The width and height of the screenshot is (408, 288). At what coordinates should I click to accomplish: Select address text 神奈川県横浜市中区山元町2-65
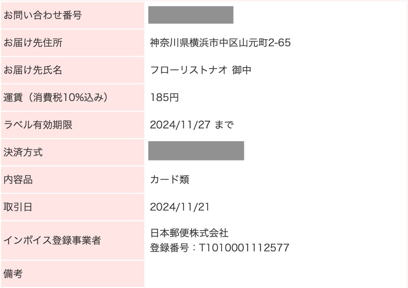click(220, 43)
